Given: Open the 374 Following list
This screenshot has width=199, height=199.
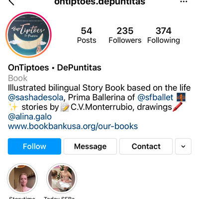Looking at the screenshot, I should pyautogui.click(x=164, y=35).
